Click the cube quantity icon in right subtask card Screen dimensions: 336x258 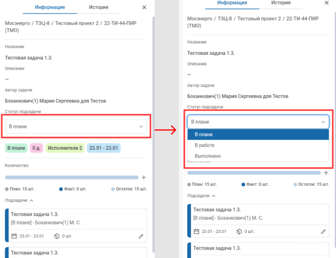pyautogui.click(x=239, y=232)
